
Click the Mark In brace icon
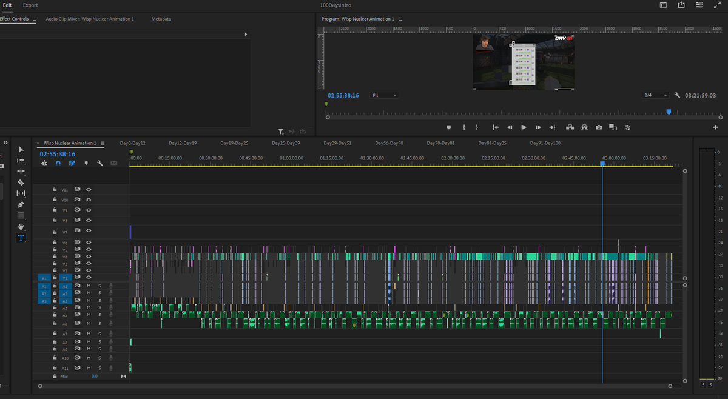coord(463,127)
